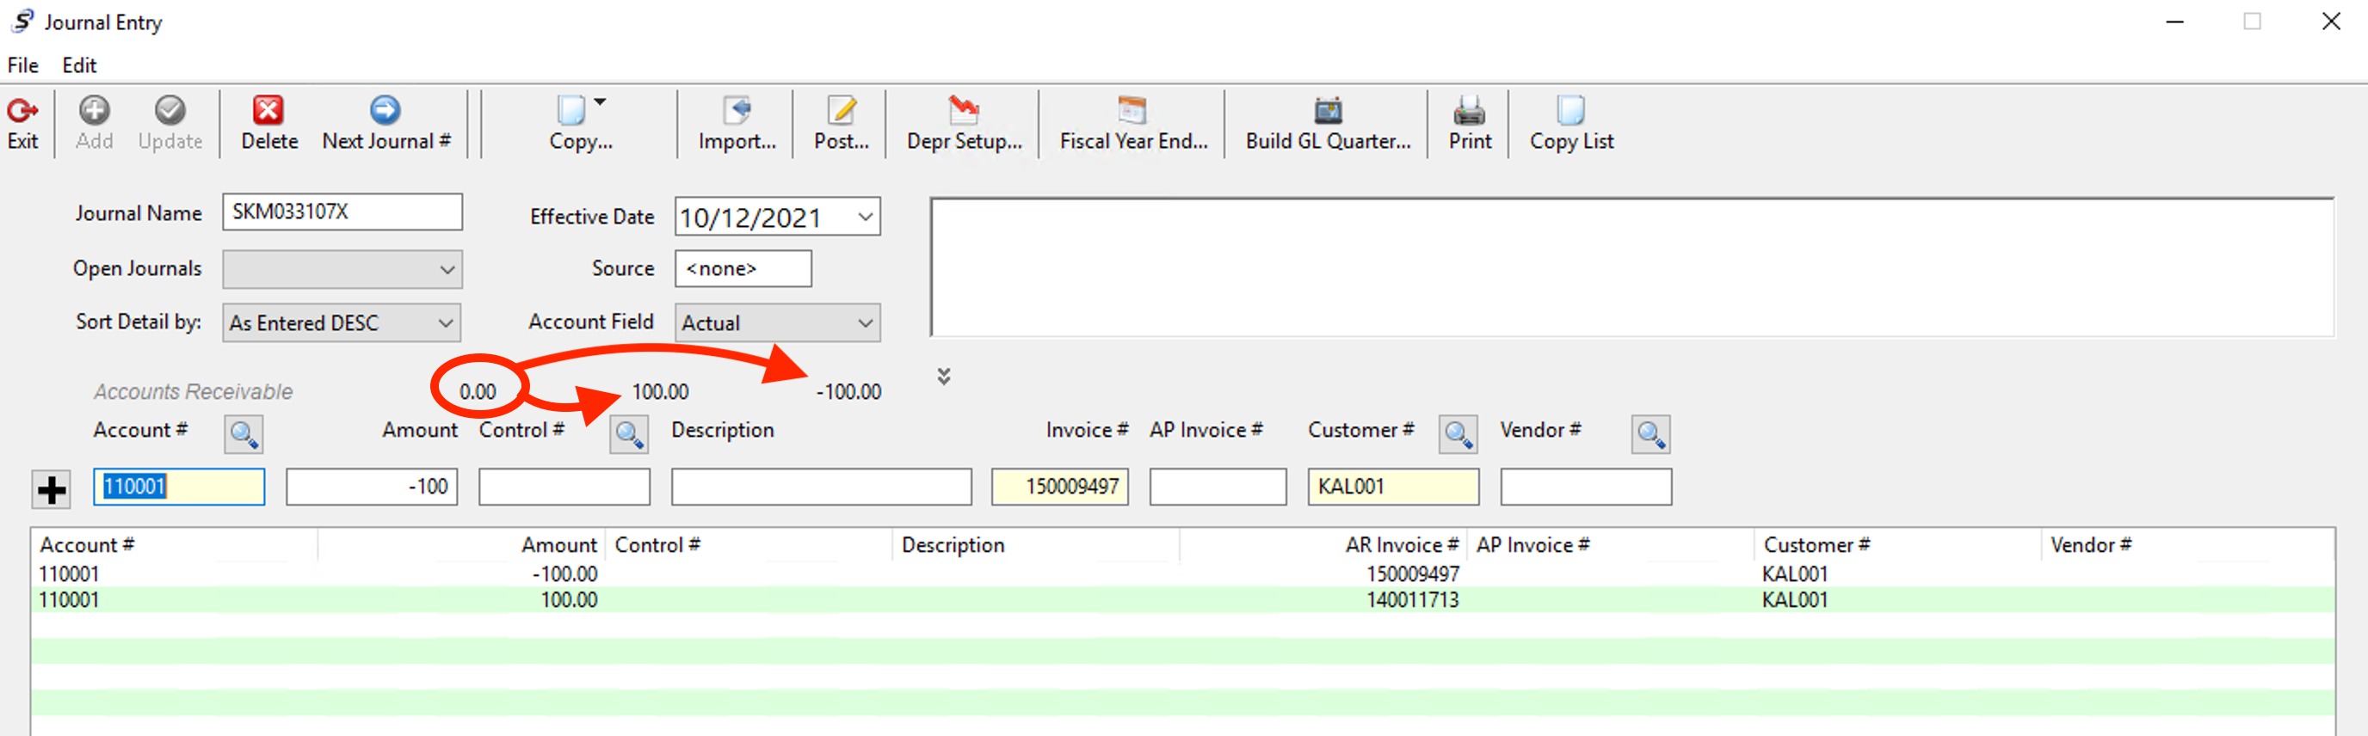2368x736 pixels.
Task: Click the plus button to add a line
Action: point(52,490)
